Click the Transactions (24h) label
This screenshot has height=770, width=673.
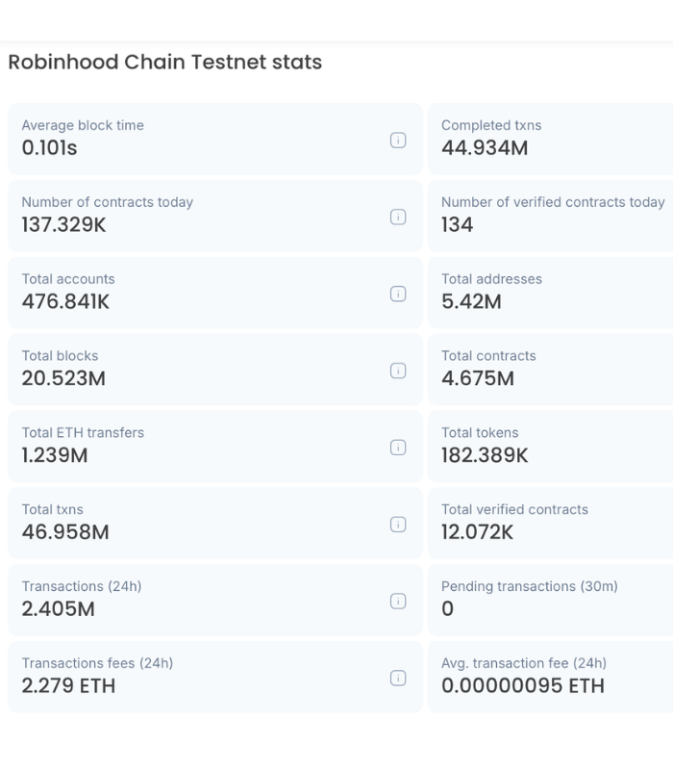(x=82, y=586)
